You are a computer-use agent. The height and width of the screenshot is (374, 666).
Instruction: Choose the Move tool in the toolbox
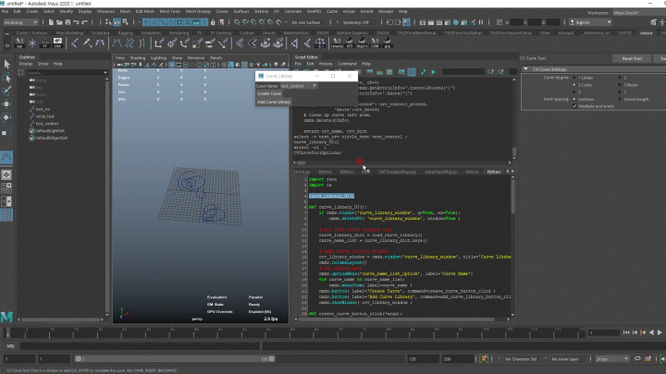click(6, 103)
